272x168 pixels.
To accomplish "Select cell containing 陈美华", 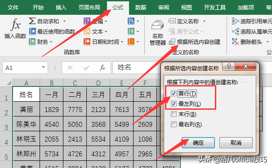I will 27,124.
